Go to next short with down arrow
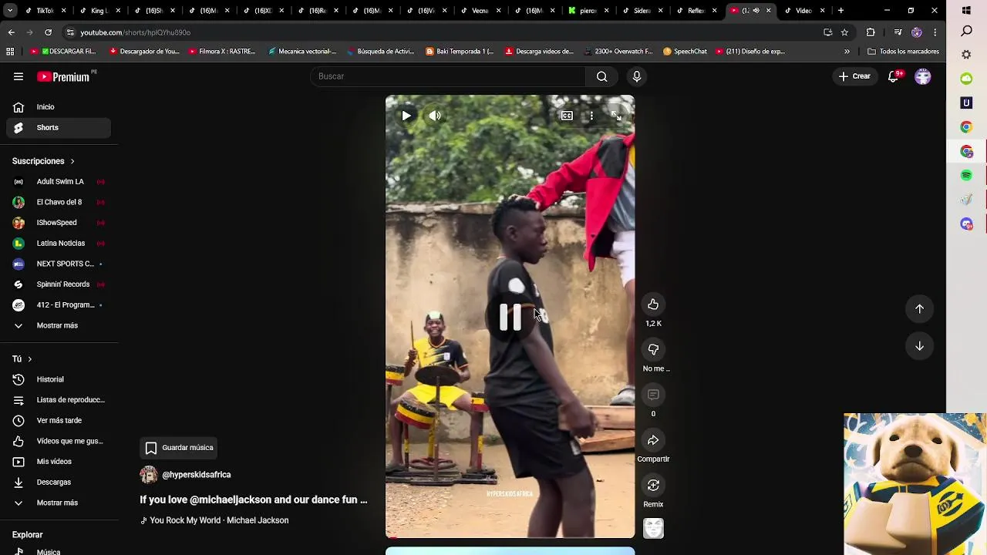 (x=919, y=346)
